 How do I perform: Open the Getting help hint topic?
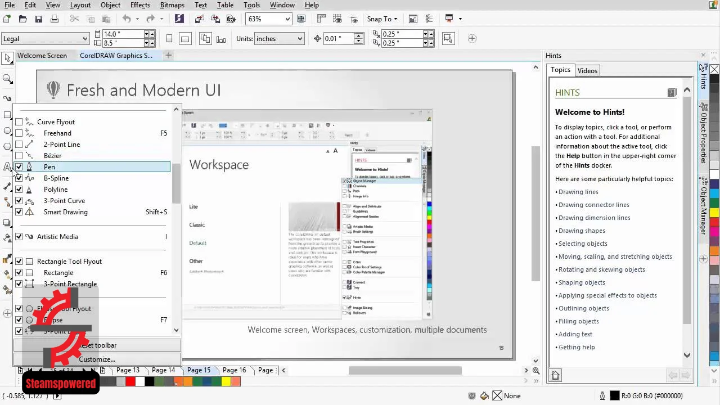(577, 347)
